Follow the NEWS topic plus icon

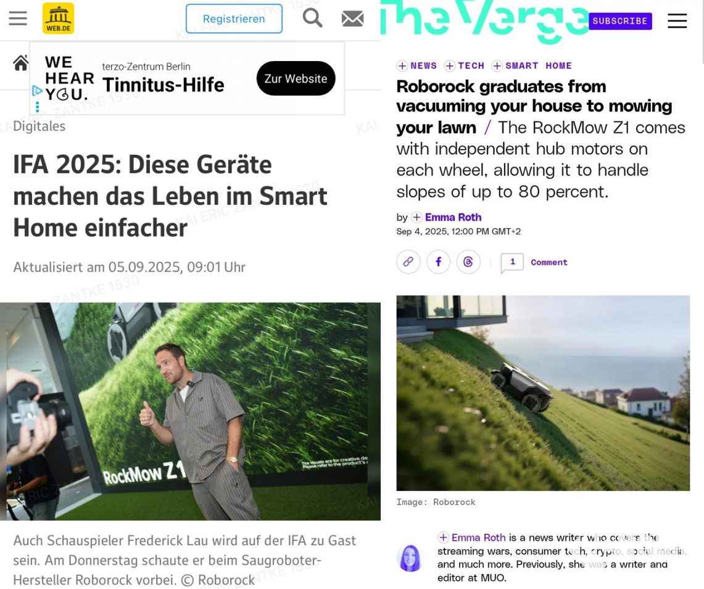(402, 66)
